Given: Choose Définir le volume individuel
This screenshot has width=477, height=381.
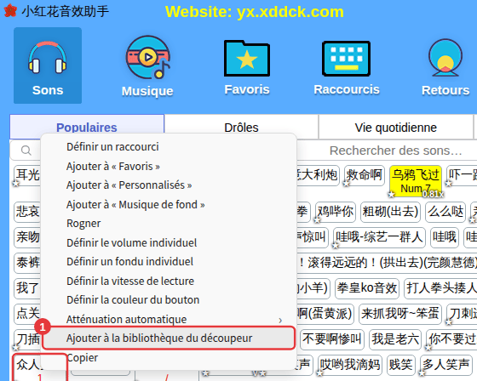Looking at the screenshot, I should [x=169, y=242].
